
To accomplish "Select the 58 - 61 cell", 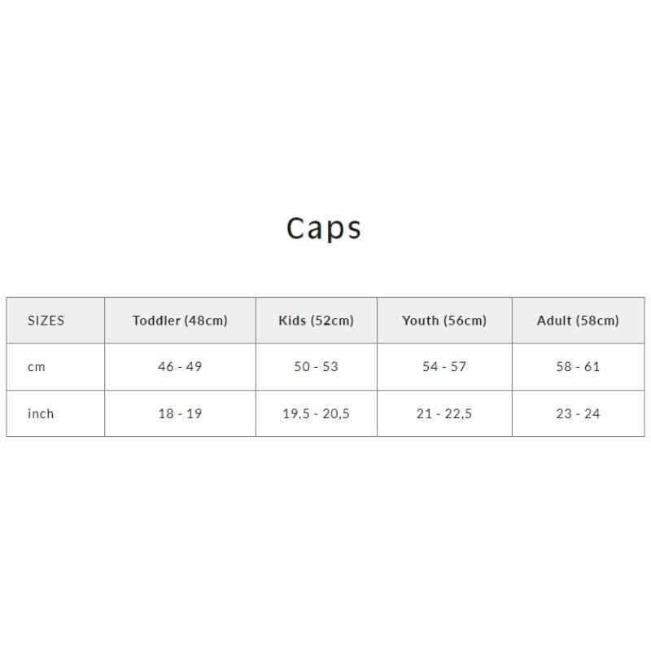I will tap(578, 367).
